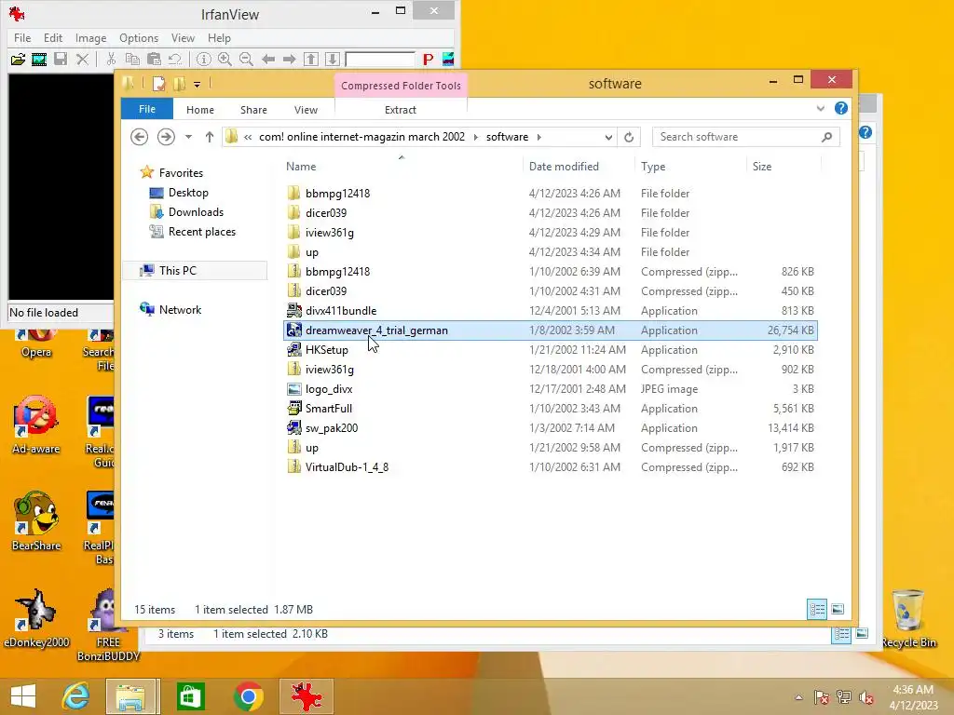This screenshot has height=715, width=954.
Task: Click the Cut scissors icon in IrfanView
Action: point(111,59)
